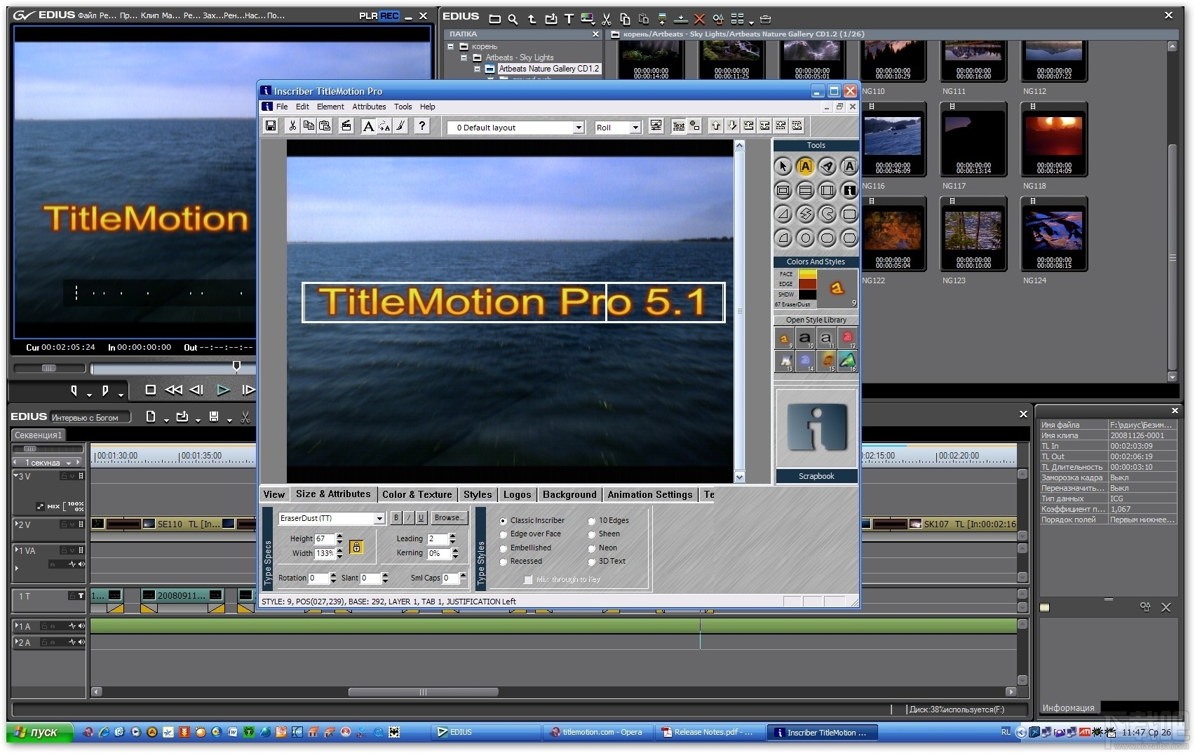Click the search icon in EDIUS bin
Screen dimensions: 1195x753
pos(513,19)
